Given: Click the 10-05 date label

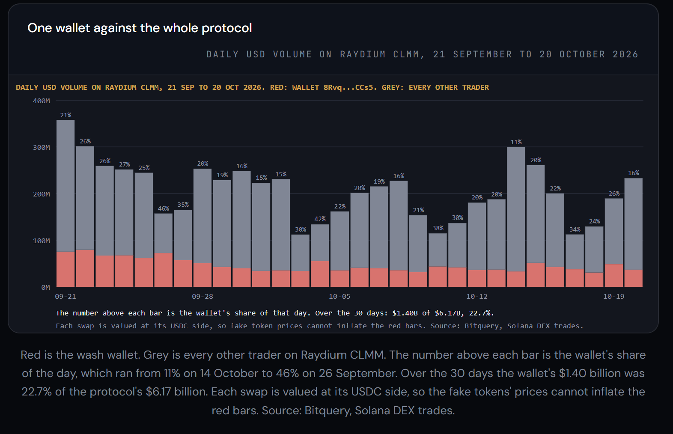Looking at the screenshot, I should click(x=339, y=296).
